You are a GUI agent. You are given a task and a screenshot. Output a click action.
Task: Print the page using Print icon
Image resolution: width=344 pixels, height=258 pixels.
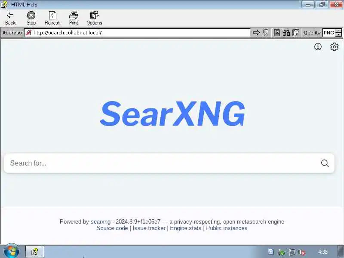(74, 18)
